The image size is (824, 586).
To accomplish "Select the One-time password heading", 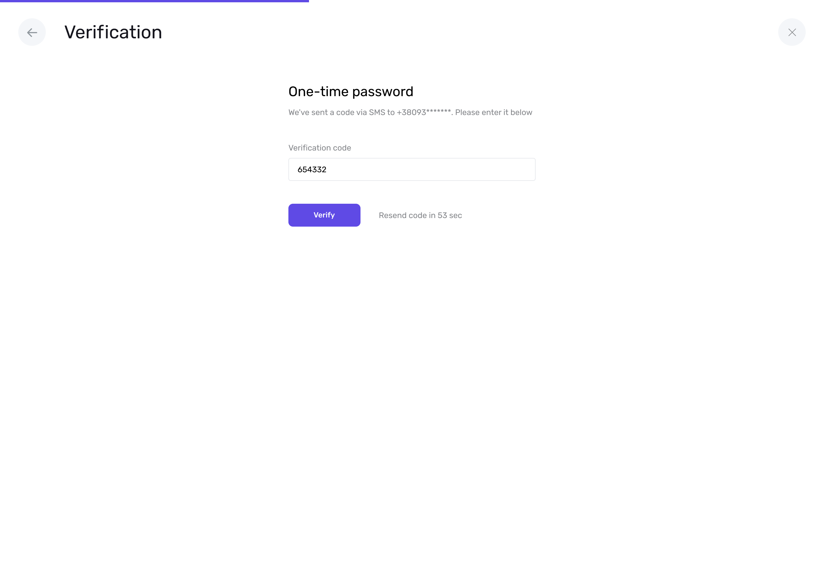I will coord(351,92).
